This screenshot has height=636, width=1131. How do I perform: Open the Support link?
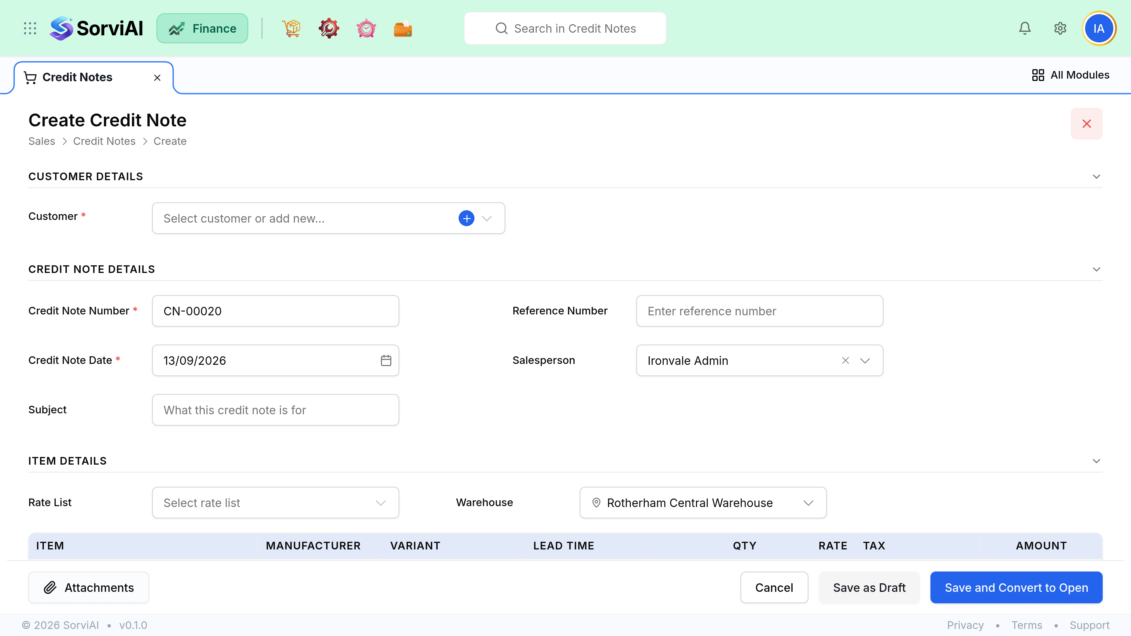(1089, 625)
